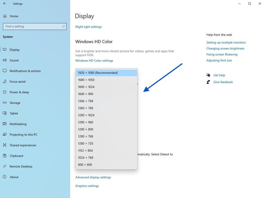
Task: Pick the 1600 × 1024 resolution option
Action: [106, 87]
